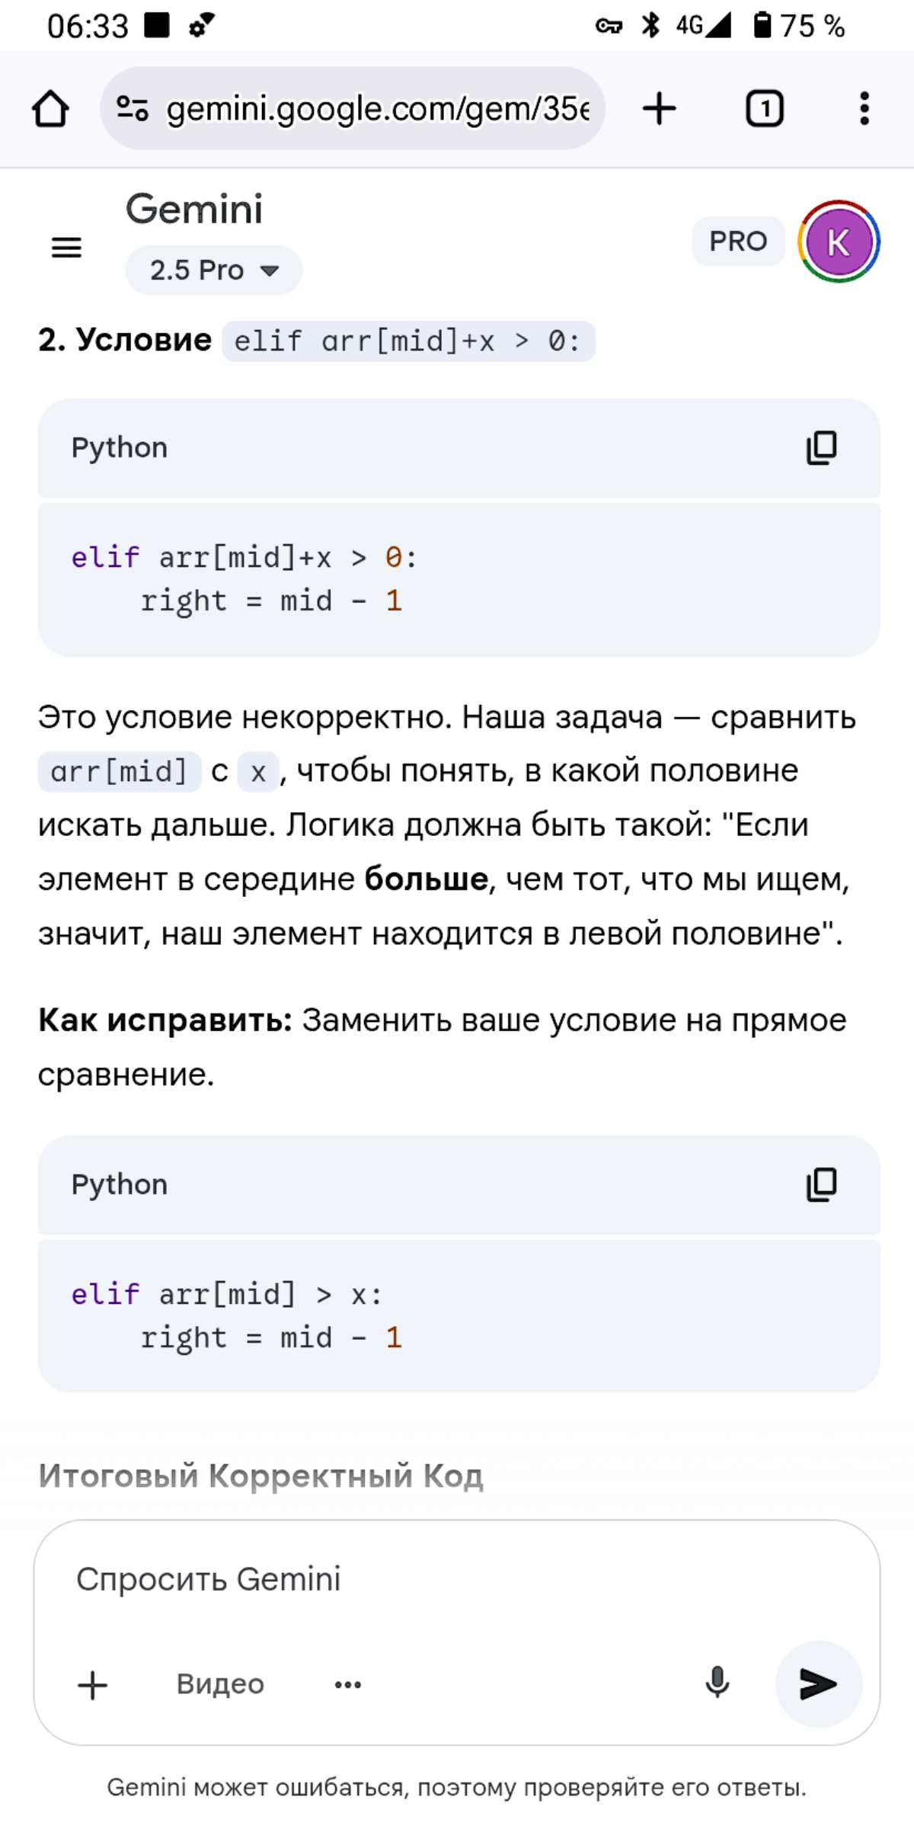Focus the Спросить Gemini input field
Viewport: 914px width, 1829px height.
click(457, 1580)
